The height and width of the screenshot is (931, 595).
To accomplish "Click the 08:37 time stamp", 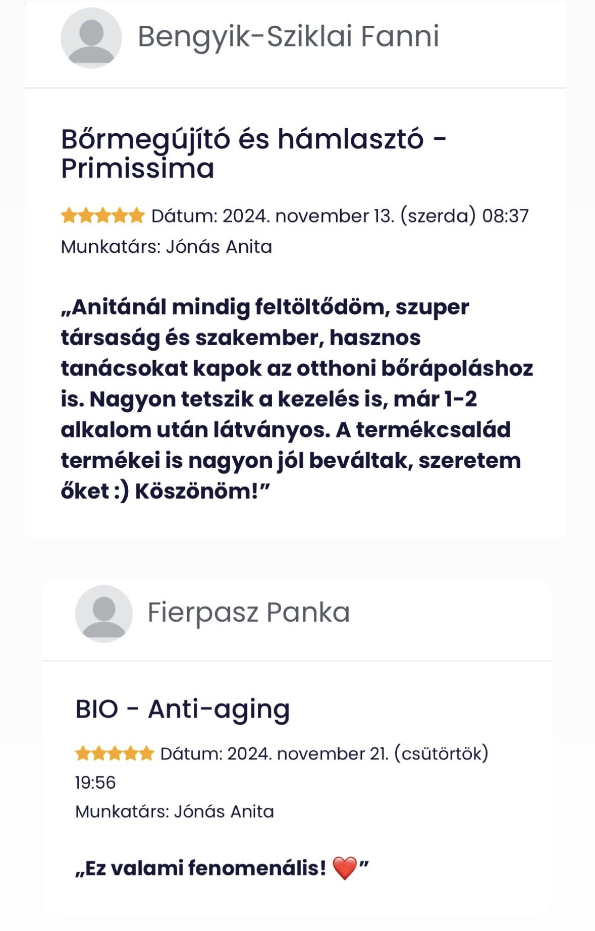I will point(505,216).
